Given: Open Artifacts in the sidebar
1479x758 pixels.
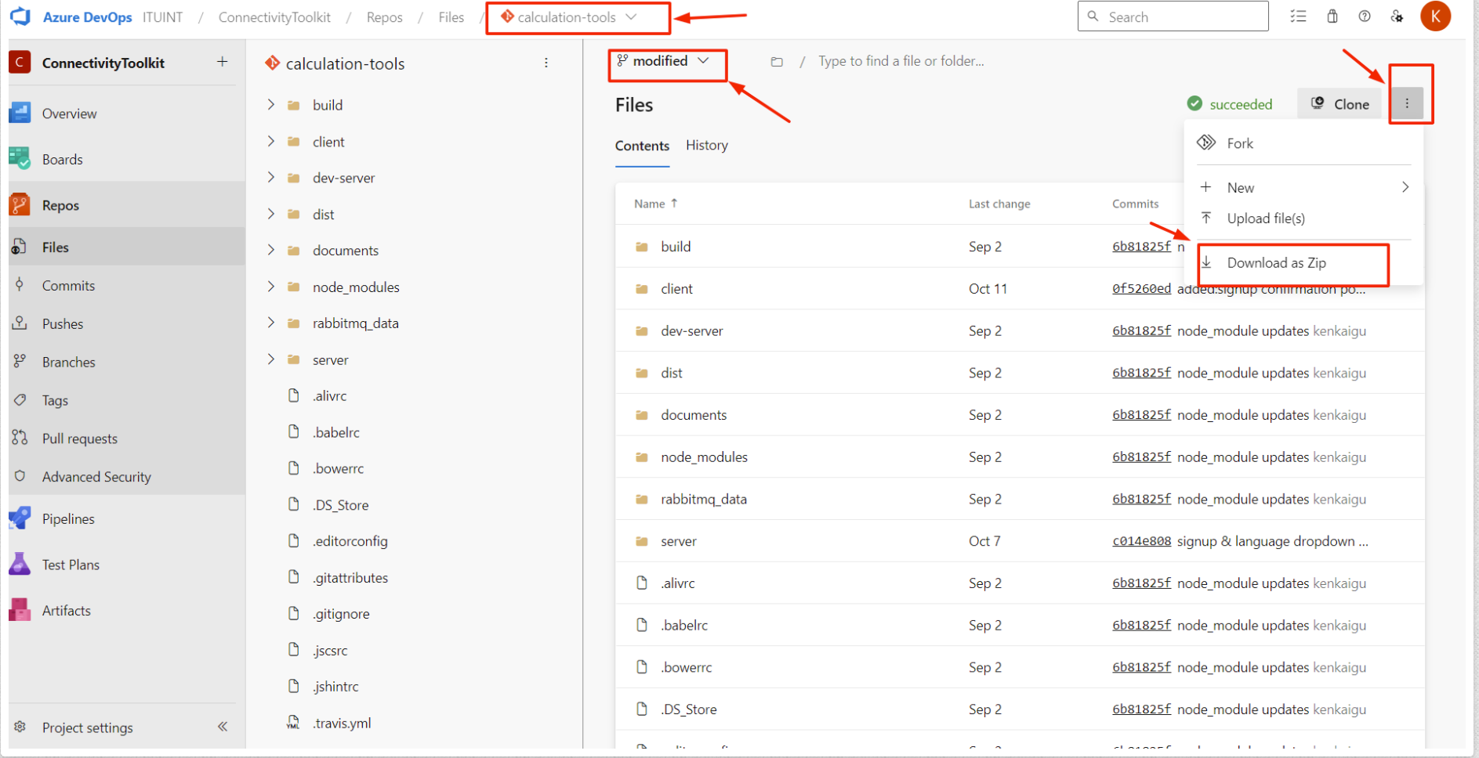Looking at the screenshot, I should [66, 610].
